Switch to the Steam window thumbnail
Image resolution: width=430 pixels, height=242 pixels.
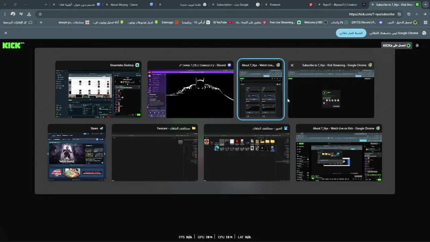pyautogui.click(x=77, y=153)
